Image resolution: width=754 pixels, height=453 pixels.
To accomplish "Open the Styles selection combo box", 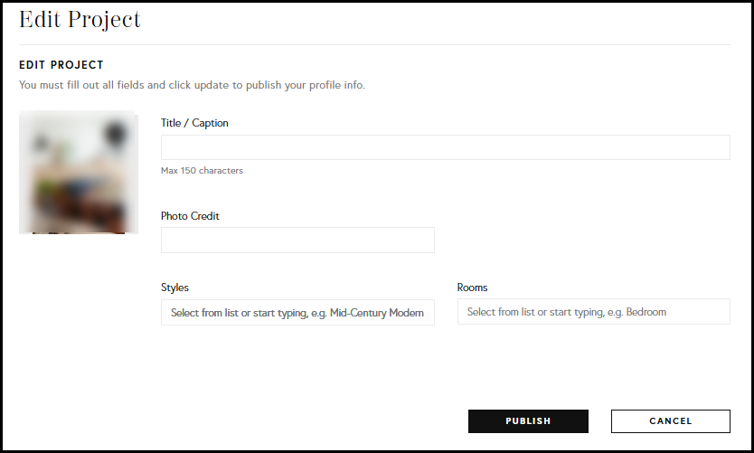I will coord(297,313).
